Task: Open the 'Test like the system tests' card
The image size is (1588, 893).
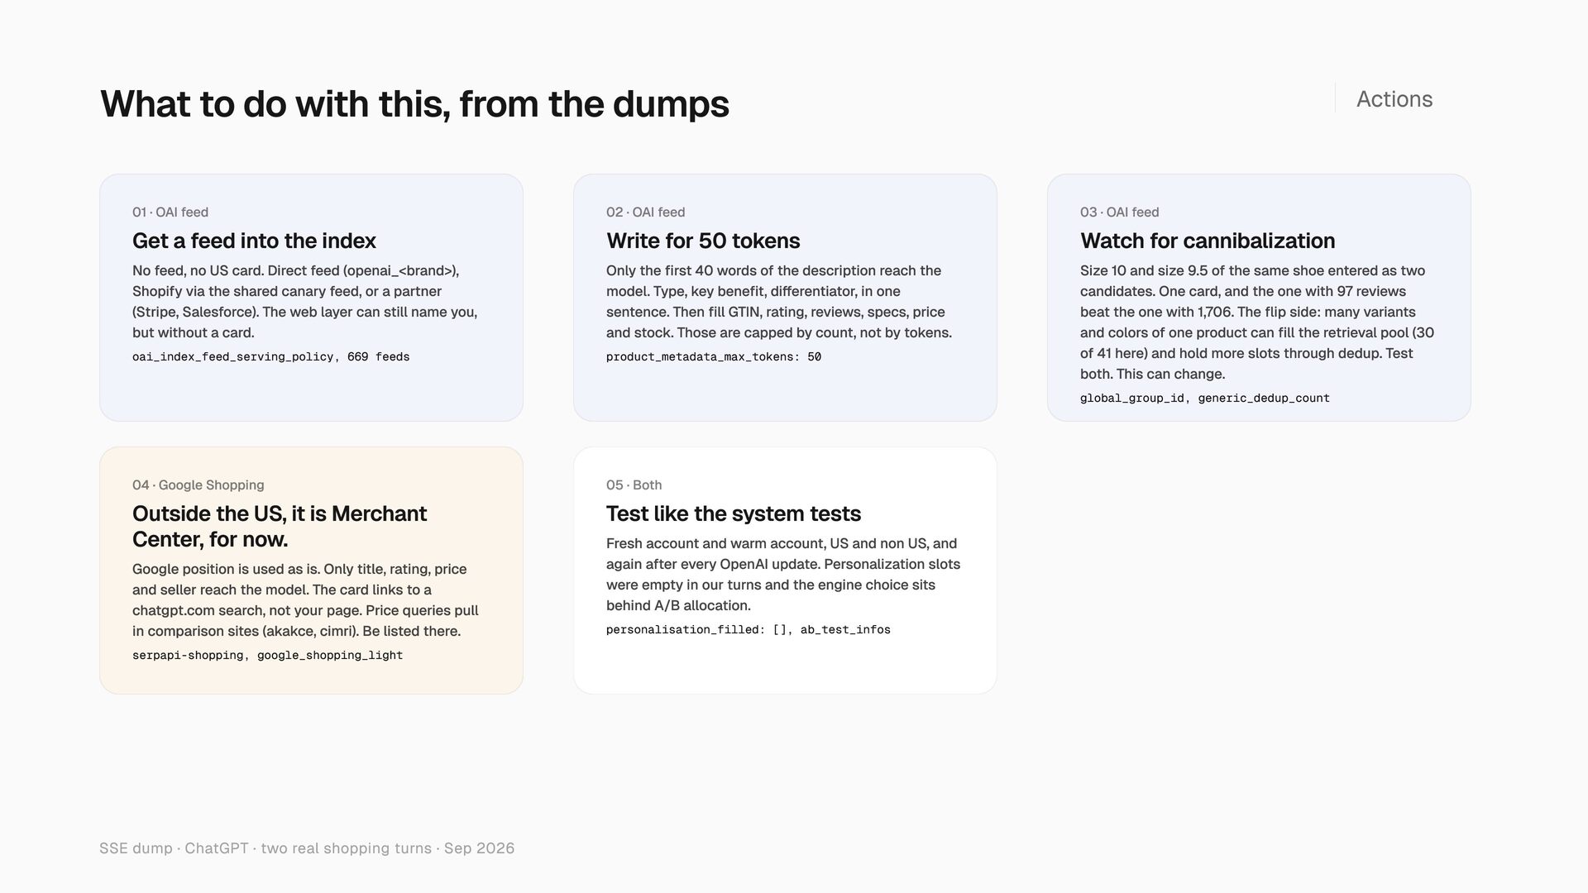Action: (x=785, y=571)
